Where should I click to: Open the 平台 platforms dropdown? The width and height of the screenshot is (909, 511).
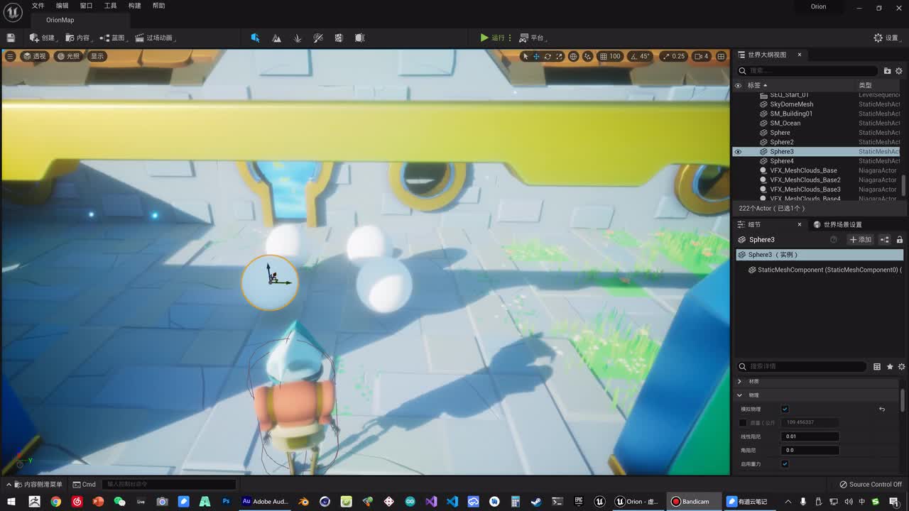coord(531,38)
